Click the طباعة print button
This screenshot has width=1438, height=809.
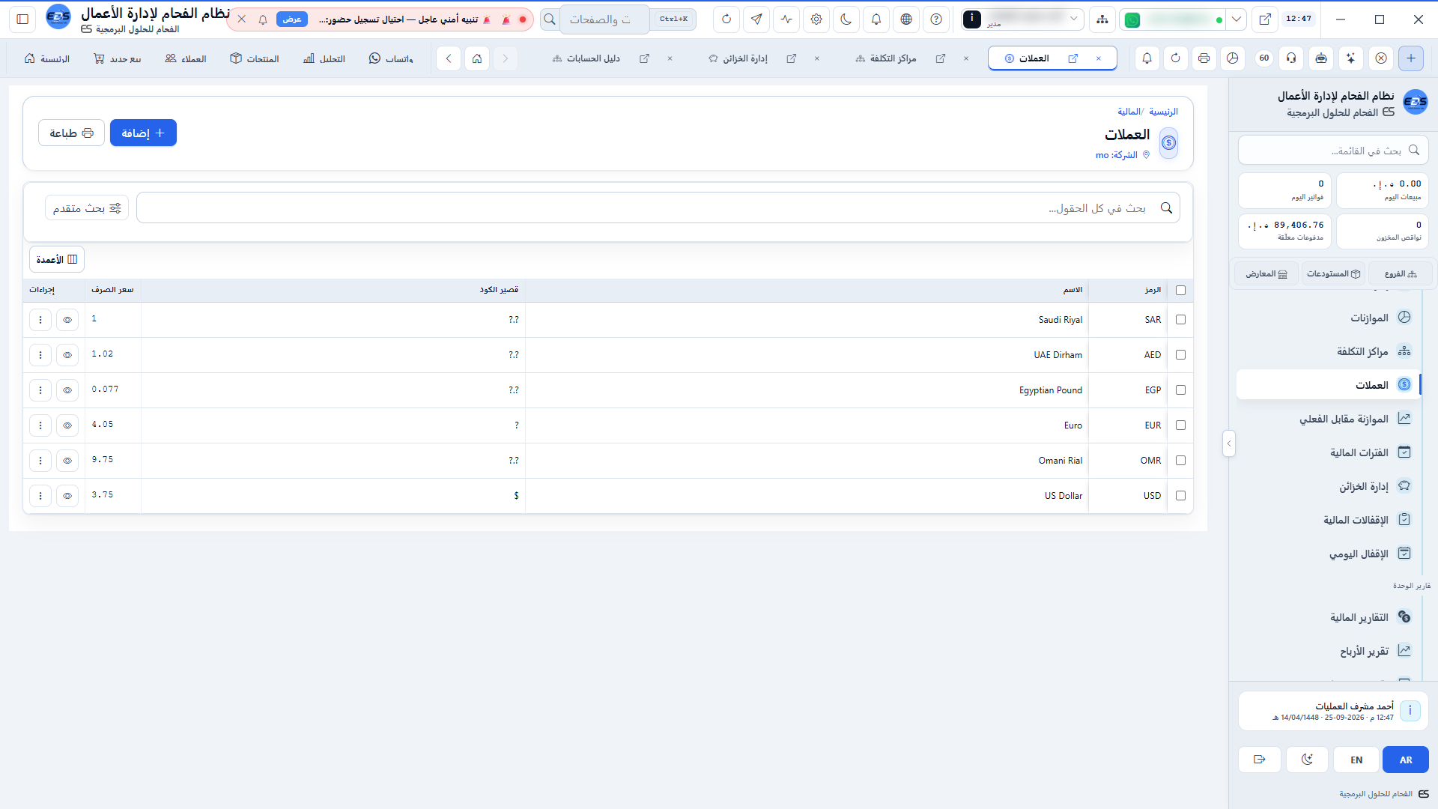click(x=71, y=133)
